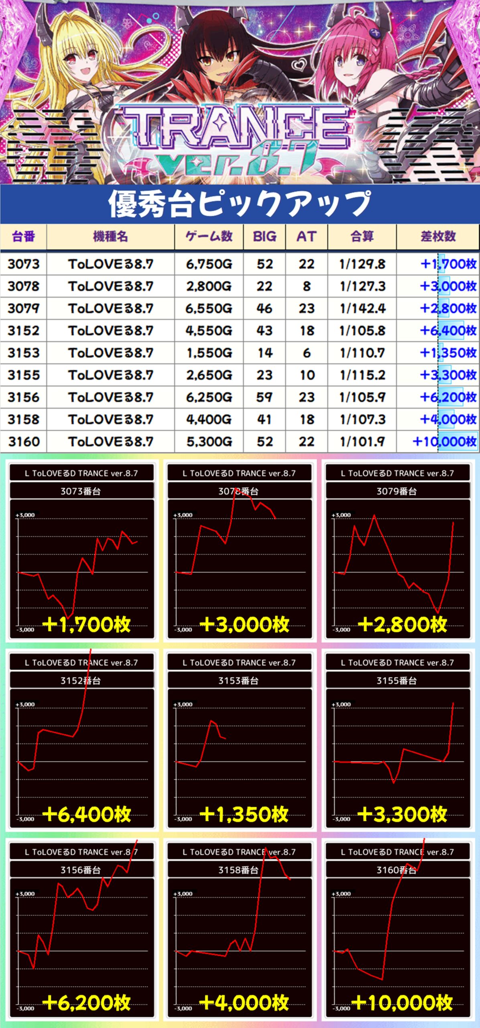Open the 3073番台 slump graph

click(82, 562)
